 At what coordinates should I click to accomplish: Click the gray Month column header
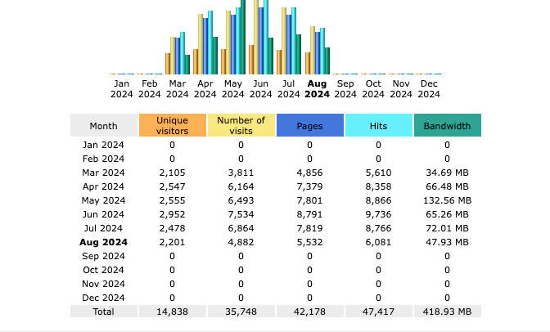[103, 126]
